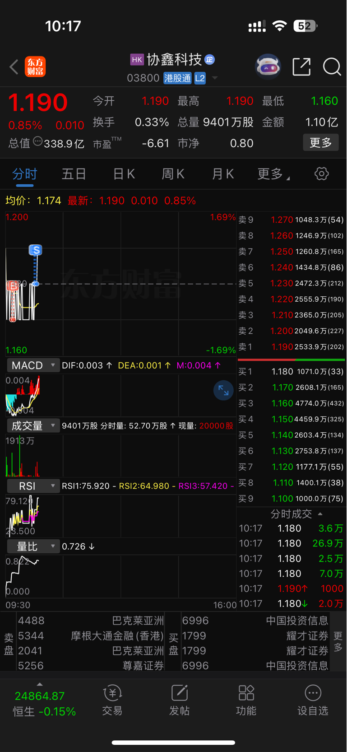This screenshot has width=347, height=752.
Task: Tap 设自选 add to watchlist icon
Action: coord(313,700)
